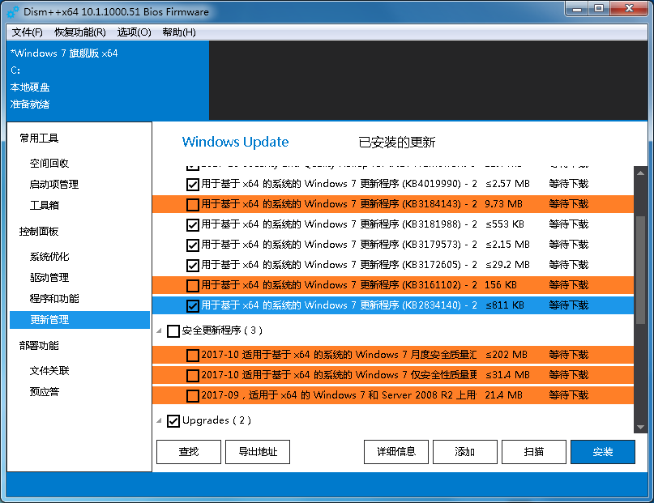This screenshot has width=654, height=503.
Task: Open the 文件(F) menu
Action: (27, 32)
